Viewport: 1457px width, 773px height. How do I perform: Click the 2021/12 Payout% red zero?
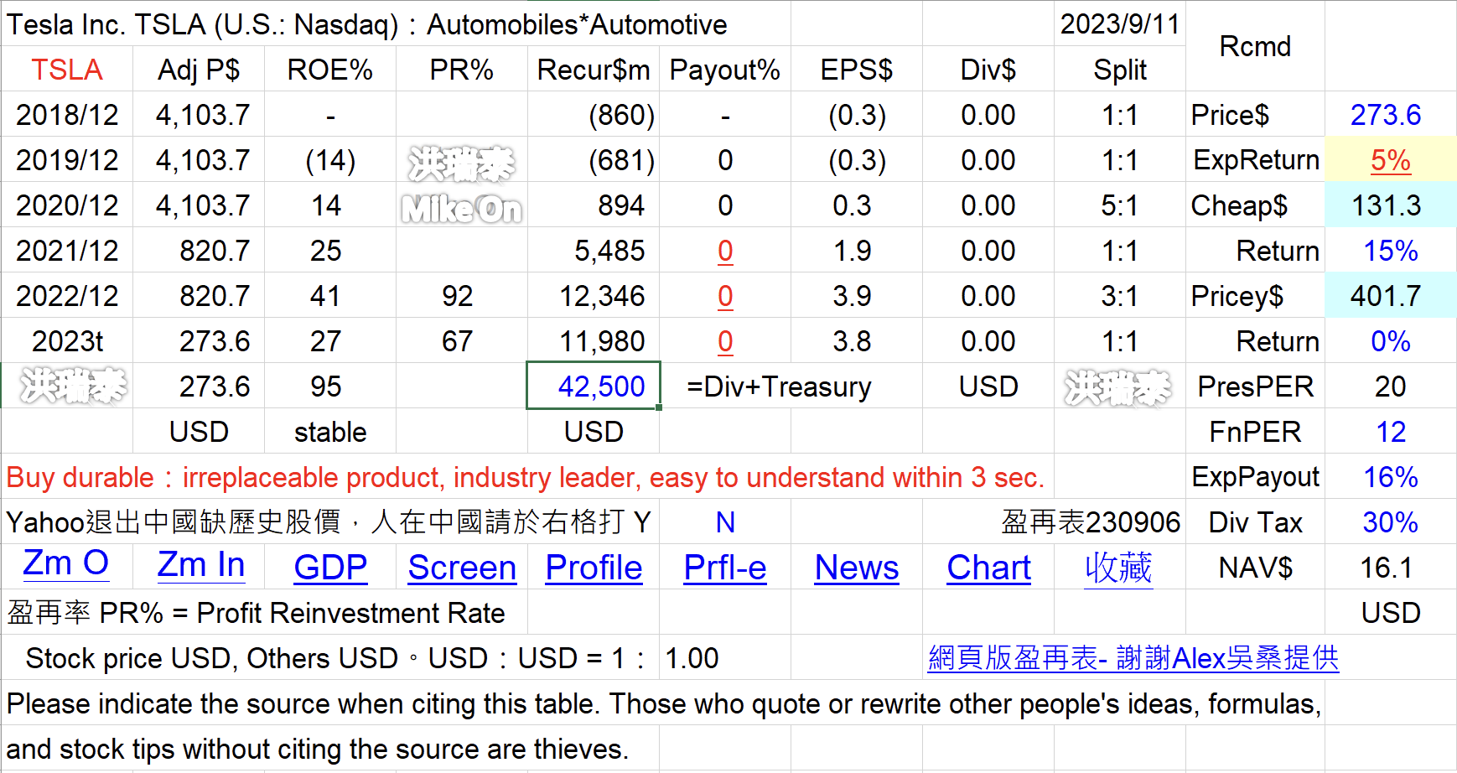pos(725,251)
